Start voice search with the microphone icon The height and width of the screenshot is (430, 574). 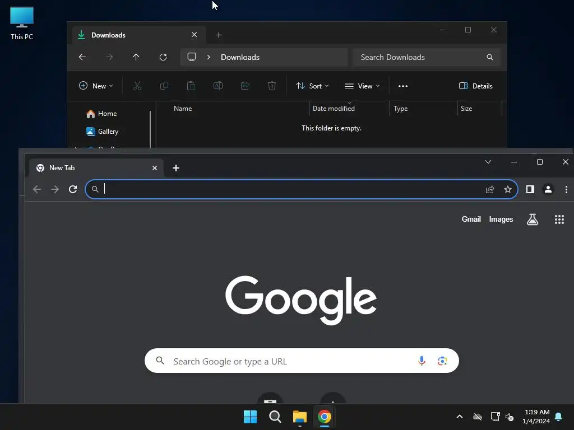[x=422, y=361]
